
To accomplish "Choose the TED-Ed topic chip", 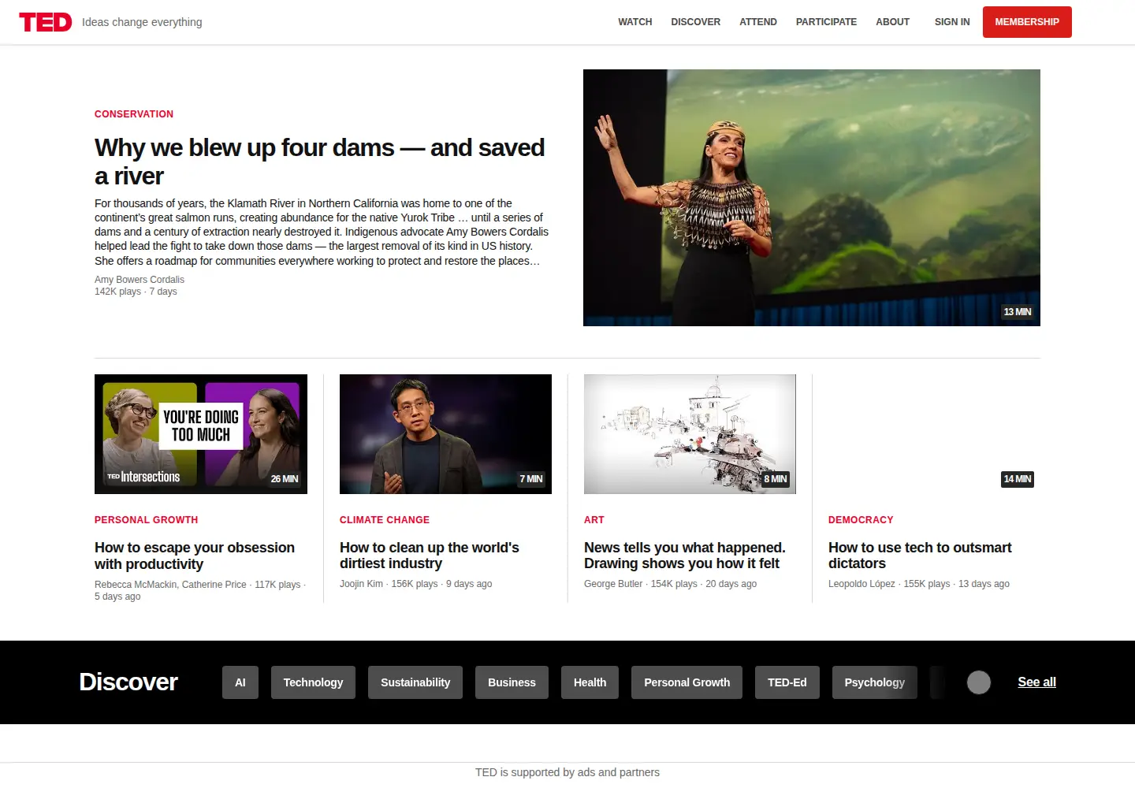I will pyautogui.click(x=787, y=682).
